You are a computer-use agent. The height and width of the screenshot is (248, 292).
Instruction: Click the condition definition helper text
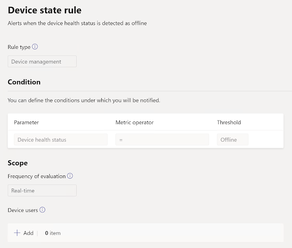[84, 100]
